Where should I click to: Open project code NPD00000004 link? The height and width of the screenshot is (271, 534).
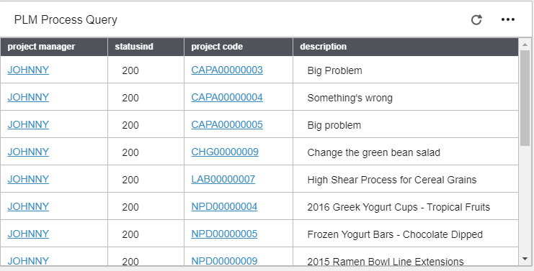(224, 206)
